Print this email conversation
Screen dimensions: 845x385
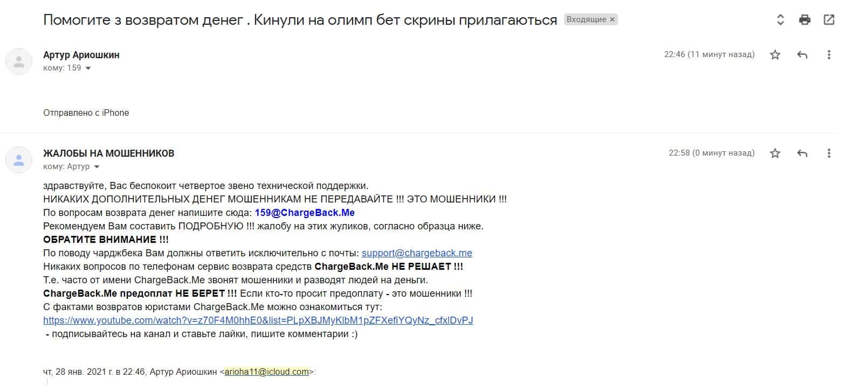805,20
